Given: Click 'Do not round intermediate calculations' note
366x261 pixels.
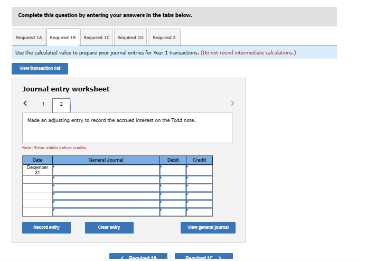Looking at the screenshot, I should [248, 53].
